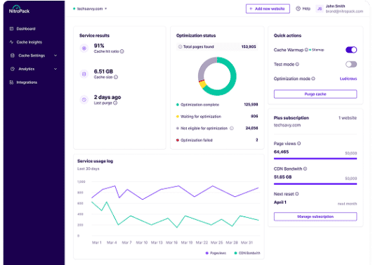Expand the Analytics sidebar menu

click(33, 69)
